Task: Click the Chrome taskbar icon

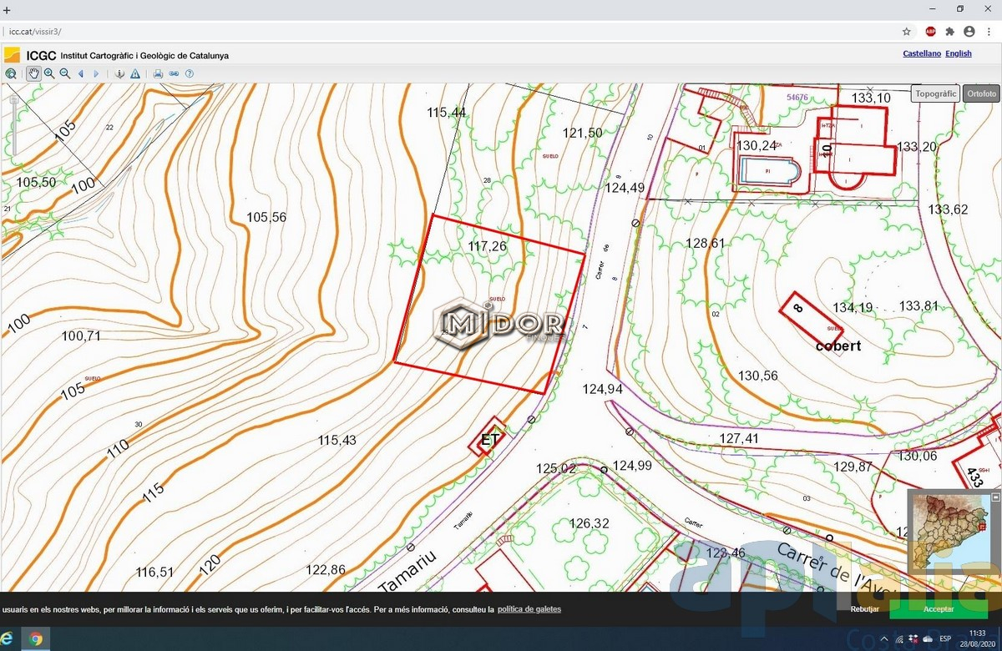Action: pyautogui.click(x=36, y=638)
